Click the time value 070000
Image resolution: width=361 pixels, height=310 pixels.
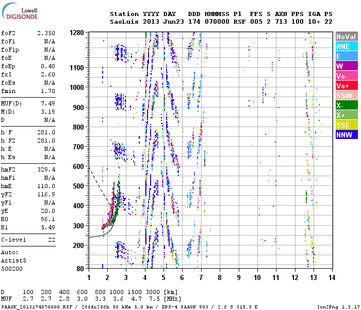[217, 22]
